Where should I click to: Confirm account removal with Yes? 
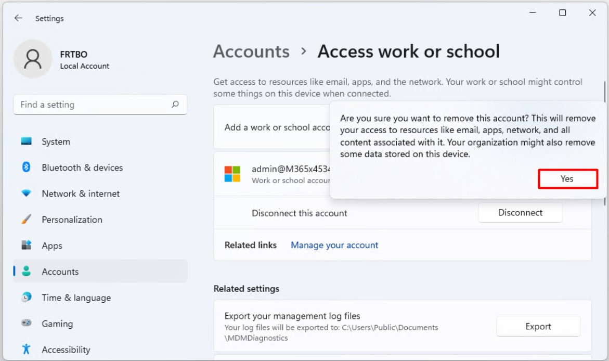coord(567,179)
